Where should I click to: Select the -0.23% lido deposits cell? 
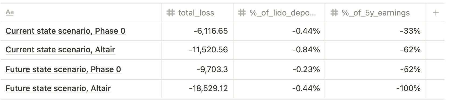click(279, 69)
